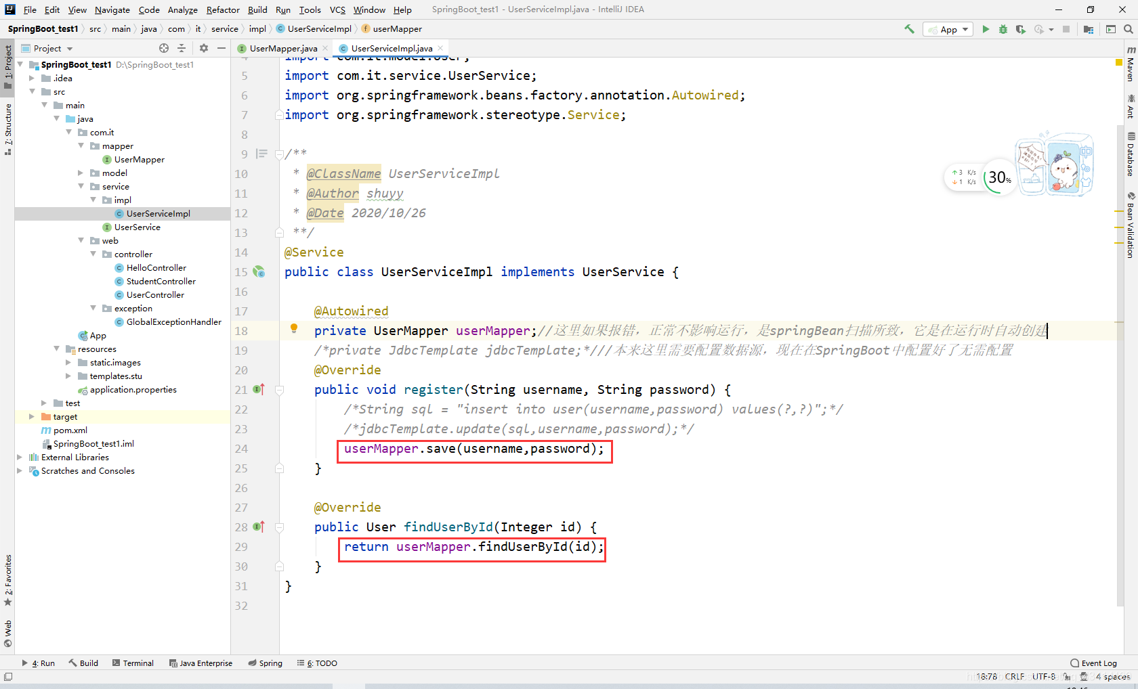Screen dimensions: 1138x689
Task: Toggle the Build tool window at bottom
Action: [83, 663]
